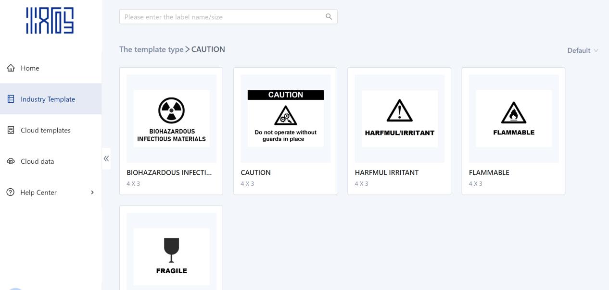Open the Harmful/Irritant template thumbnail
This screenshot has width=609, height=290.
pyautogui.click(x=399, y=119)
